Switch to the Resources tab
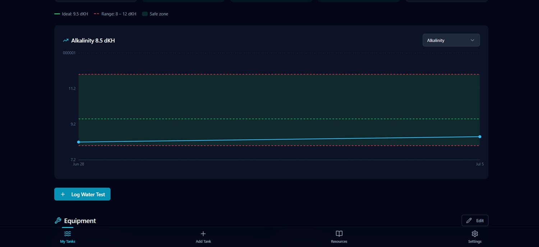Viewport: 539px width, 247px height. coord(339,237)
